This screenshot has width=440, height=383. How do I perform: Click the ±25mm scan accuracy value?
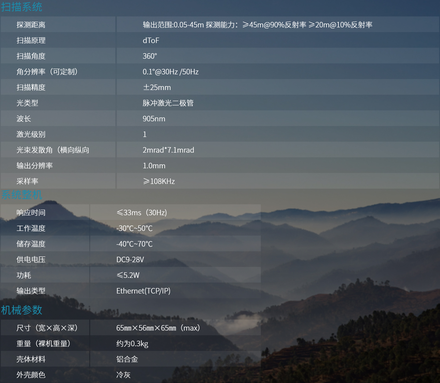coord(157,87)
